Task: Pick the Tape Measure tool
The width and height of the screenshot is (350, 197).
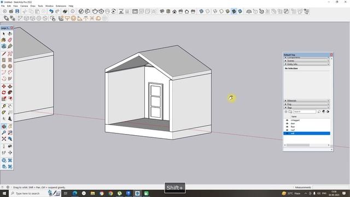Action: coord(4,106)
